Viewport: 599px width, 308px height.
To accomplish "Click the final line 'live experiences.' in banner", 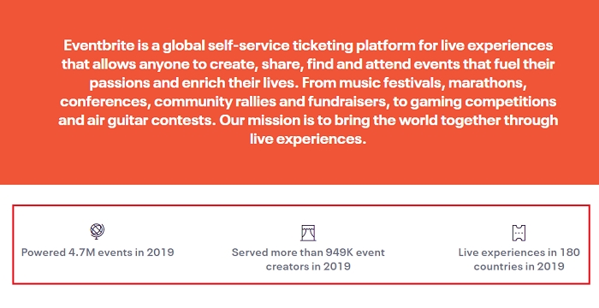I will pyautogui.click(x=308, y=139).
